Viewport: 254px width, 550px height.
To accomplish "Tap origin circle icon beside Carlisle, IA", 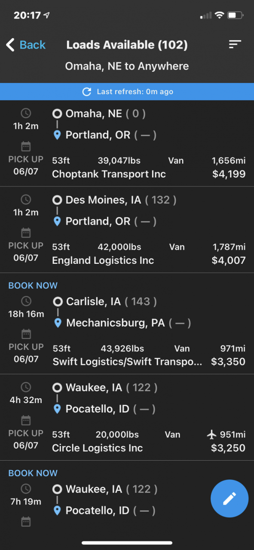I will pyautogui.click(x=58, y=301).
